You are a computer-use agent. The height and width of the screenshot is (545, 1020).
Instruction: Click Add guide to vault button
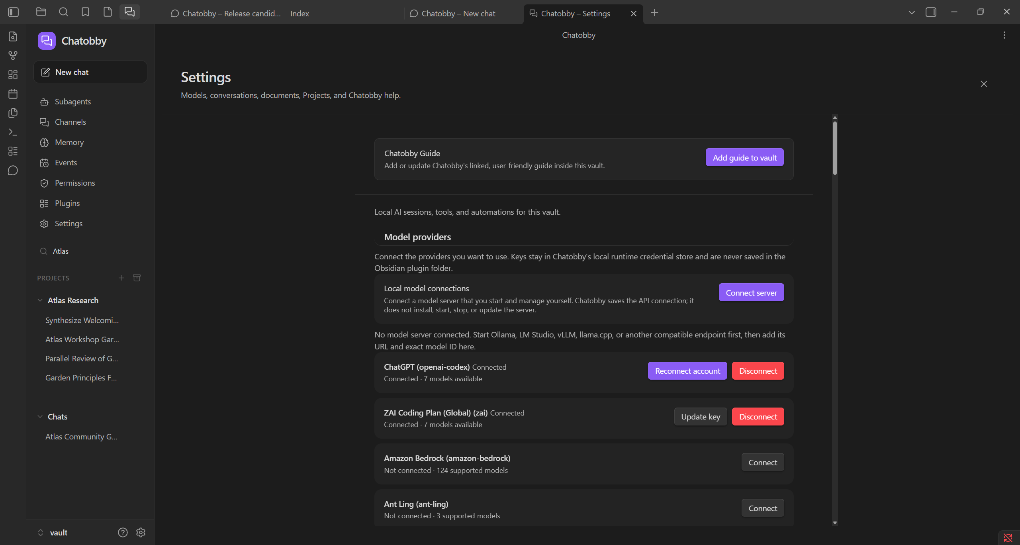[x=744, y=157]
